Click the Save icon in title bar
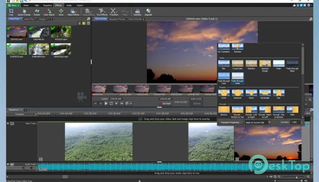Viewport: 319px width, 182px height. pos(21,1)
